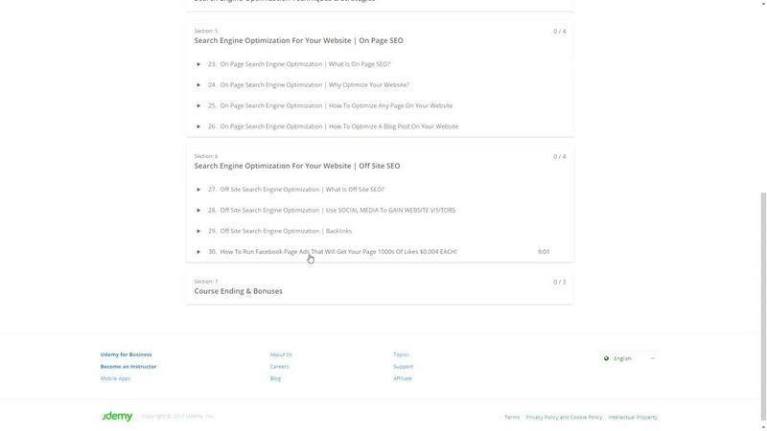This screenshot has width=767, height=431.
Task: Open Support footer link
Action: (403, 367)
